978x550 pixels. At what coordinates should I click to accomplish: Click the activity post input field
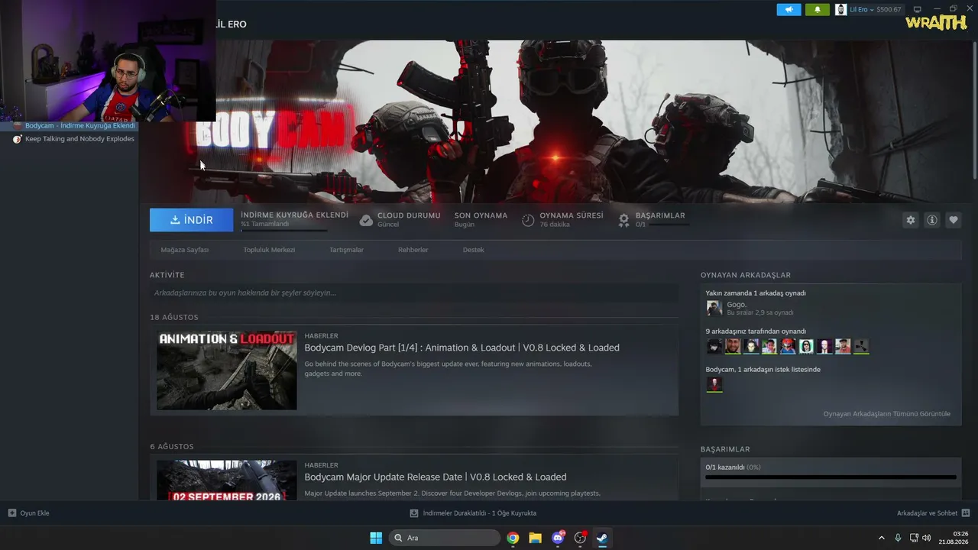414,293
